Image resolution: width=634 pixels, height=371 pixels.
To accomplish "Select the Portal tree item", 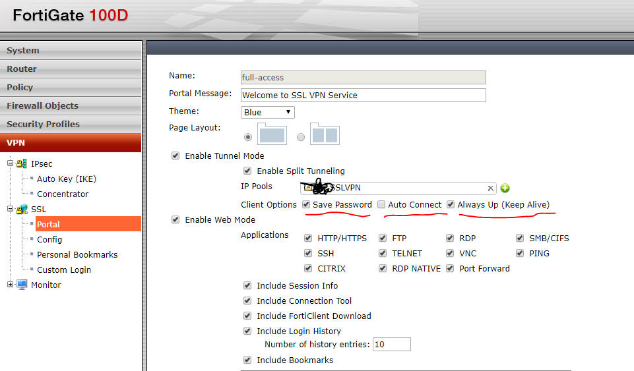I will pyautogui.click(x=88, y=224).
